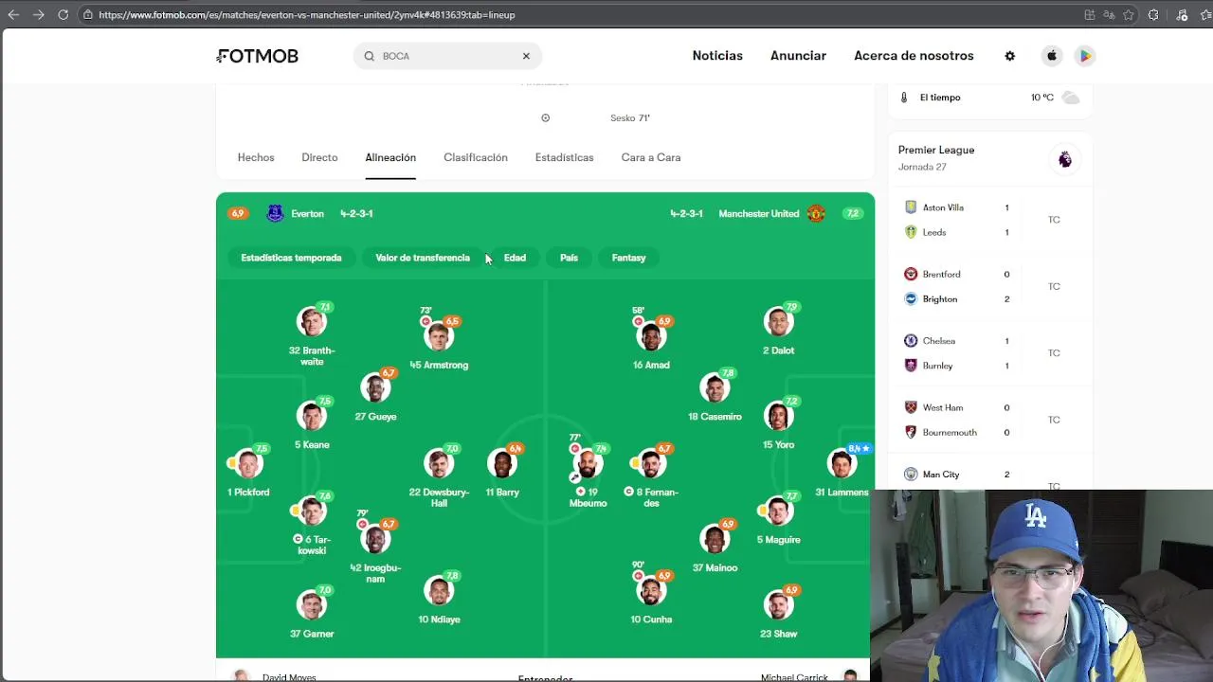Toggle the Valor de transferencia filter
Image resolution: width=1213 pixels, height=682 pixels.
click(x=423, y=258)
